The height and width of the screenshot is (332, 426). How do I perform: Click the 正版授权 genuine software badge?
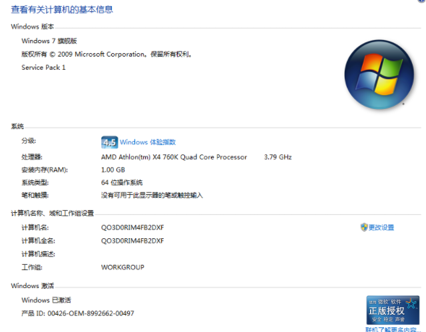pos(393,310)
